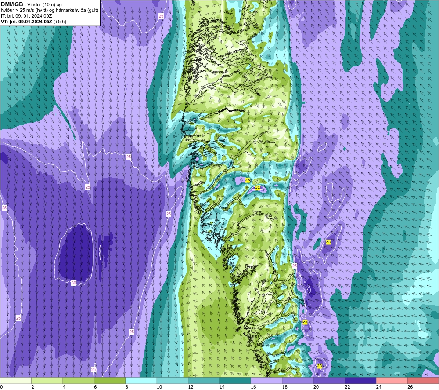This screenshot has height=390, width=439.
Task: Select the light cyan 8–10 m/s legend swatch
Action: coord(141,380)
